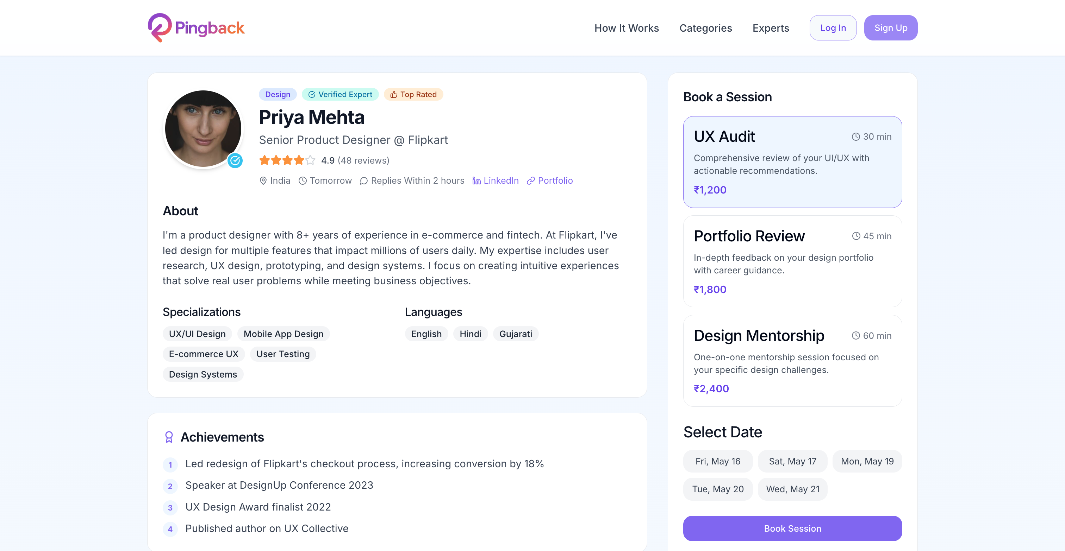The height and width of the screenshot is (551, 1065).
Task: Click the Priya Mehta name heading
Action: pos(312,117)
